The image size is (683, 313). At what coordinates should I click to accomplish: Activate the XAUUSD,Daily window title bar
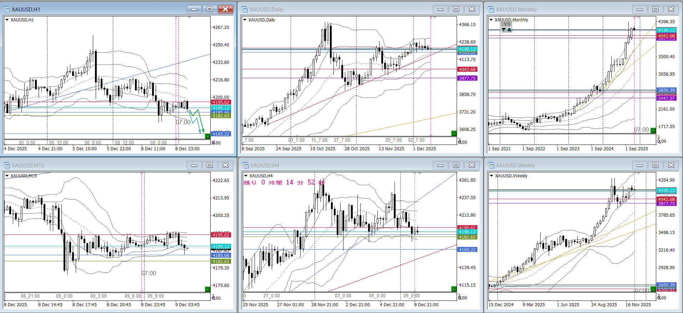339,9
